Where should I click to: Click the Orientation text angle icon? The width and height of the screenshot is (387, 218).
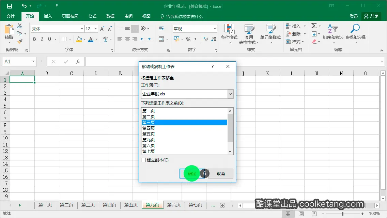coord(144,29)
